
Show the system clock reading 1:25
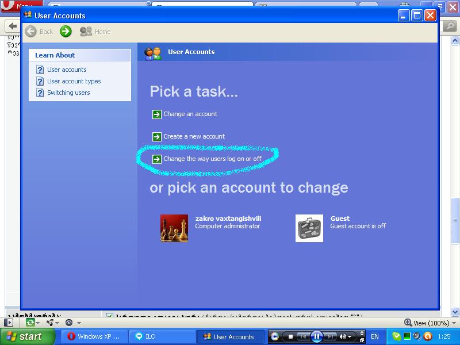coord(444,336)
